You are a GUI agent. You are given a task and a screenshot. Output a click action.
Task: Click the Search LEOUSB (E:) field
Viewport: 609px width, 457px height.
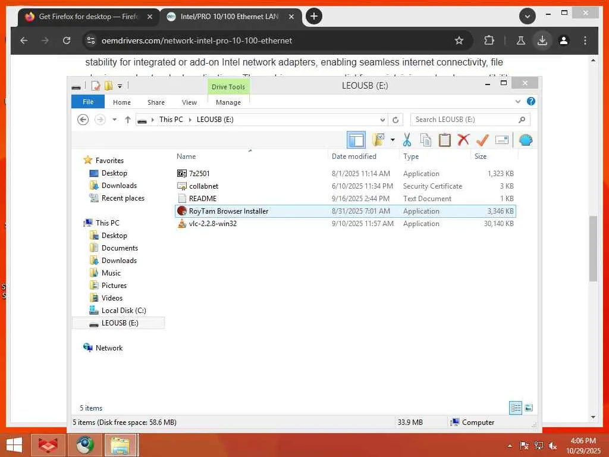(x=470, y=120)
